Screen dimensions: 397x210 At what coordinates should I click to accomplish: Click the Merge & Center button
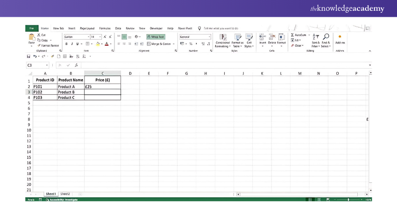coord(161,44)
